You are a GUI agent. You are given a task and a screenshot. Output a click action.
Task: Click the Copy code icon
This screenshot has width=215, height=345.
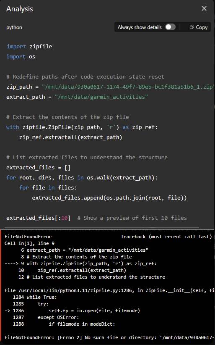pyautogui.click(x=192, y=27)
